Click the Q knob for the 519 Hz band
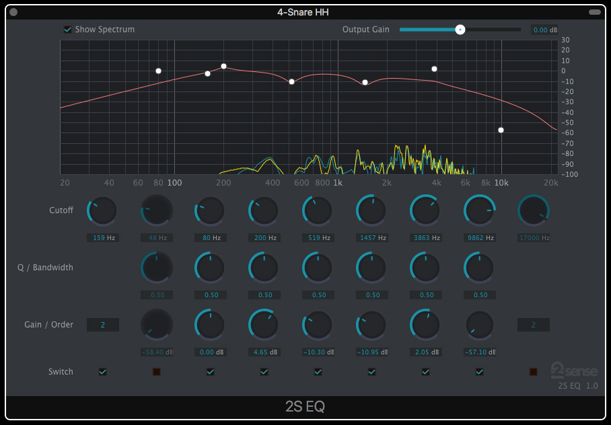This screenshot has height=425, width=611. [318, 268]
